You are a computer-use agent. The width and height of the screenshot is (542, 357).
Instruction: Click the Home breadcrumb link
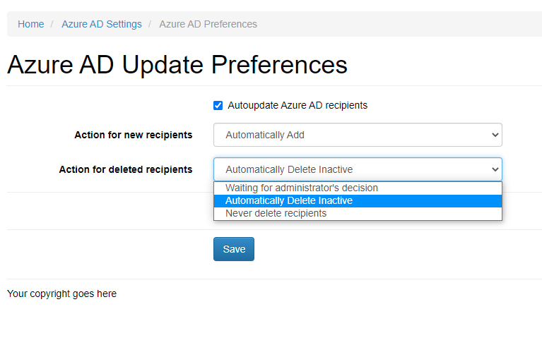coord(30,24)
